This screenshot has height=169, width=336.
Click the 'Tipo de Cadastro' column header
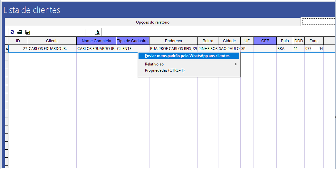132,41
